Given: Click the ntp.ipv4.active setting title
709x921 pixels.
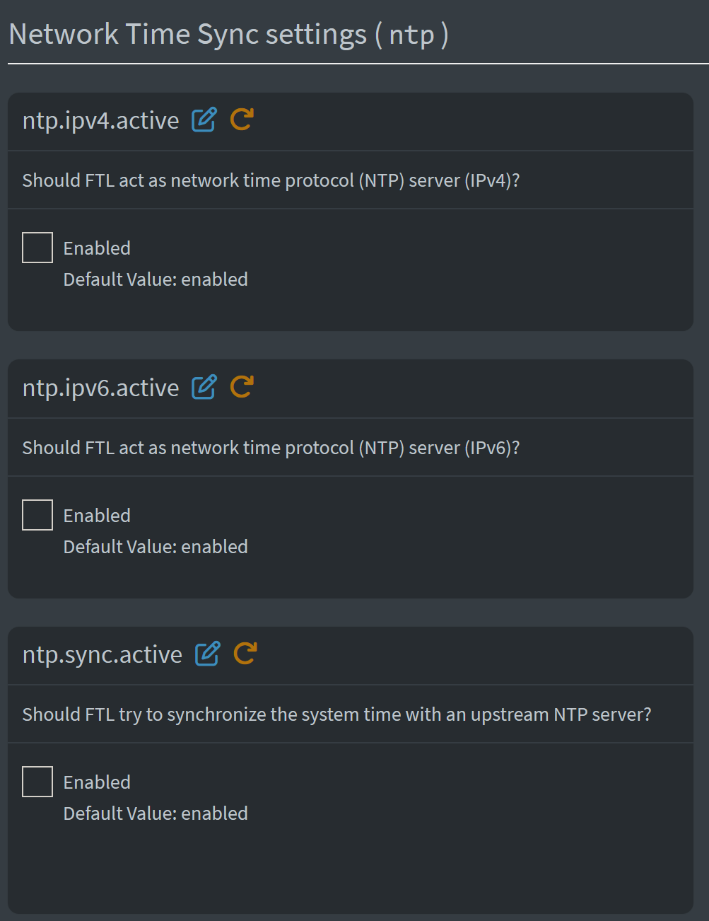Looking at the screenshot, I should tap(100, 121).
